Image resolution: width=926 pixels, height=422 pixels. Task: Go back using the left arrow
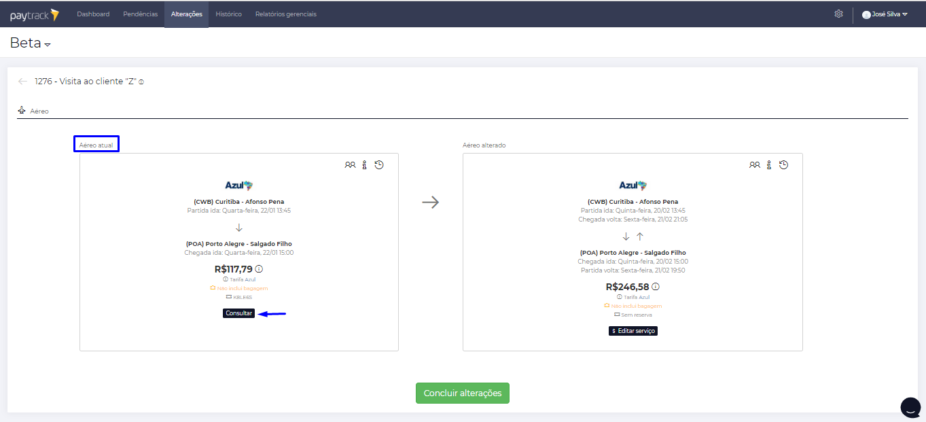pos(23,82)
